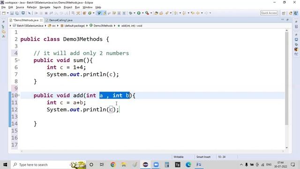Collapse the add() method fold marker
Viewport: 300px width, 169px height.
point(19,95)
